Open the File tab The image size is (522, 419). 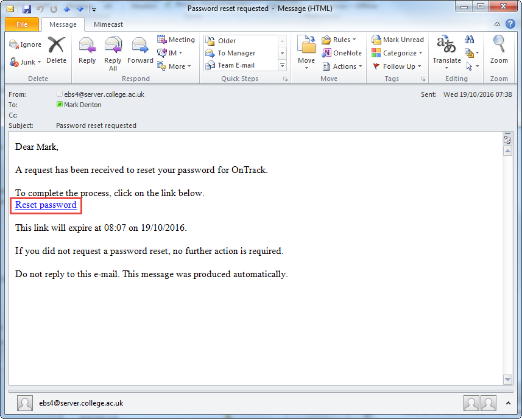coord(22,24)
